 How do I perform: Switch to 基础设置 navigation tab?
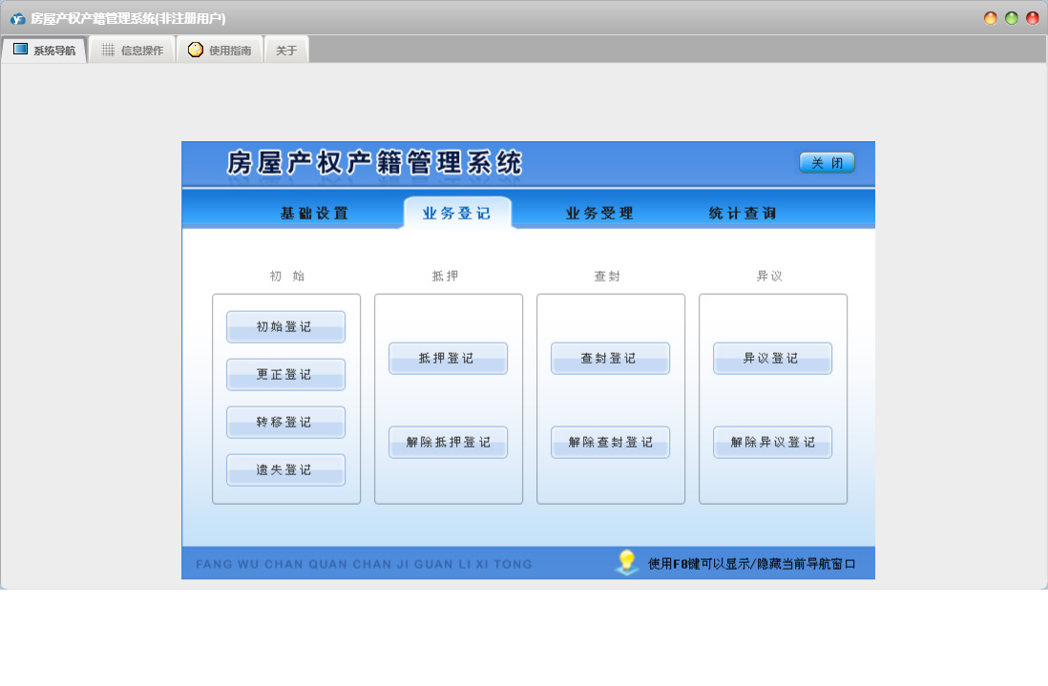tap(314, 213)
